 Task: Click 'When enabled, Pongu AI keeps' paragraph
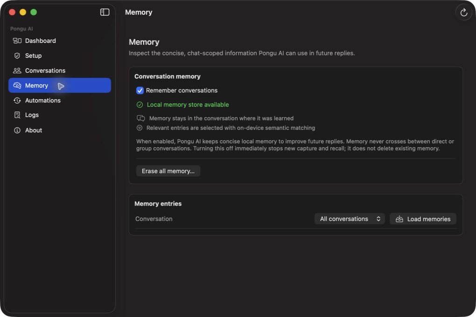[295, 145]
